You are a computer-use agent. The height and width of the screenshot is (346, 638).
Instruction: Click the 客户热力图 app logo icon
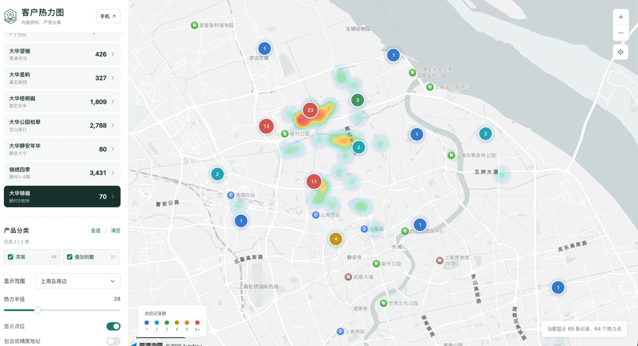pyautogui.click(x=10, y=16)
